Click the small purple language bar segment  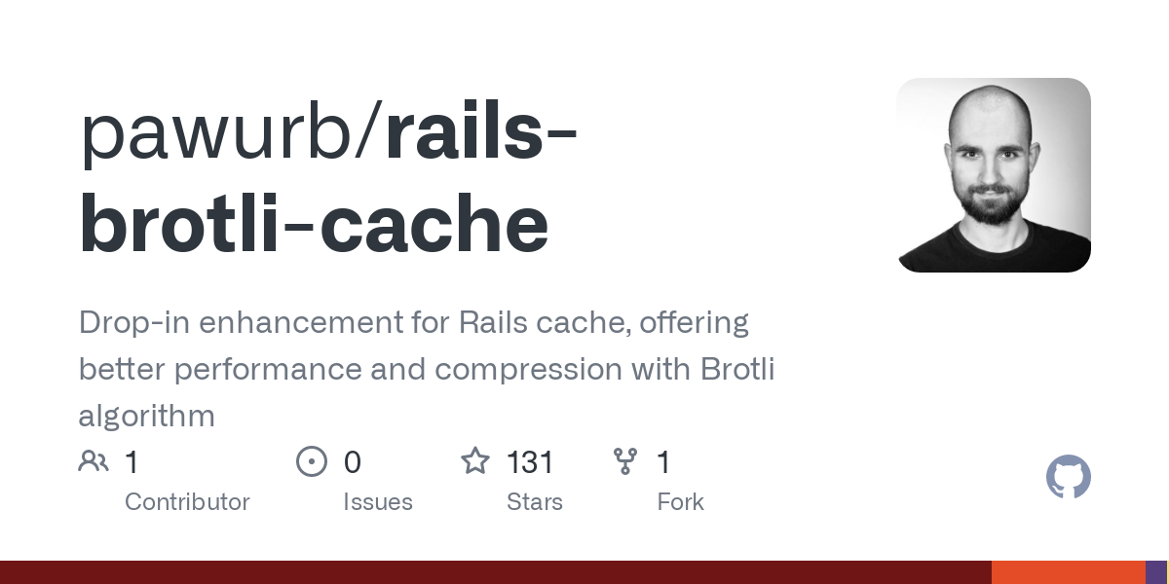pyautogui.click(x=1156, y=572)
